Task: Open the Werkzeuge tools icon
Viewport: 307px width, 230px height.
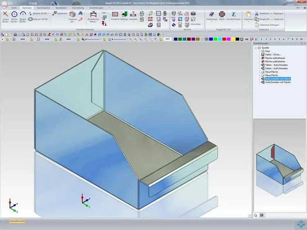Action: 212,16
